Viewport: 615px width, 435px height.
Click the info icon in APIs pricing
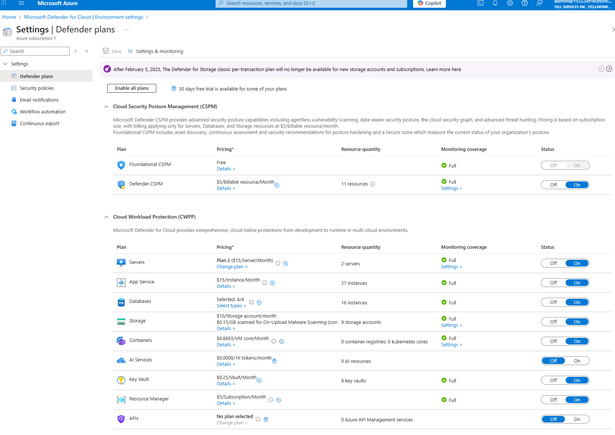tap(258, 419)
